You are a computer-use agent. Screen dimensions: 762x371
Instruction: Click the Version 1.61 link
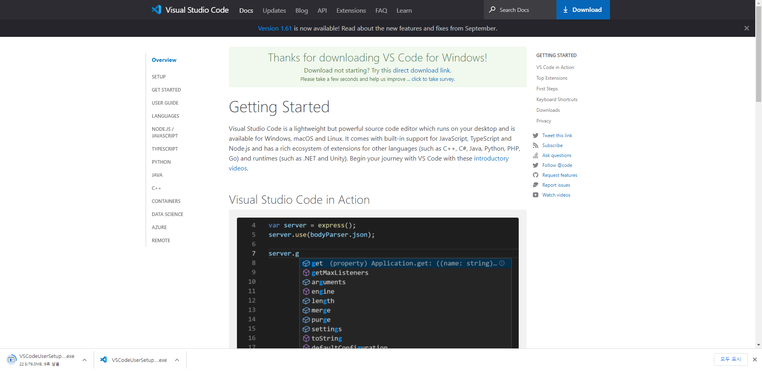[275, 28]
